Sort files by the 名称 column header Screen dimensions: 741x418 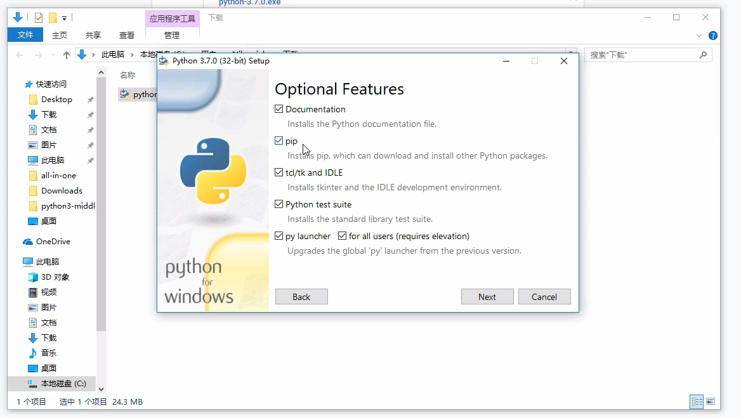(128, 75)
